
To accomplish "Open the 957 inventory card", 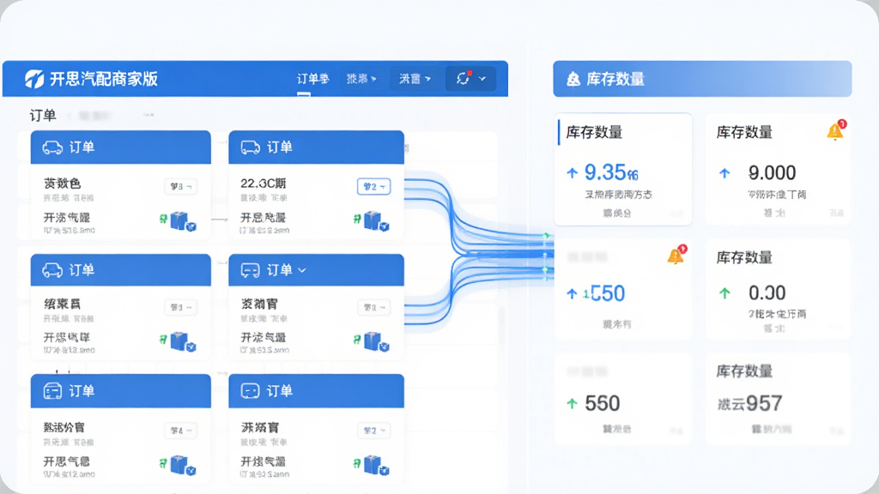I will 778,400.
